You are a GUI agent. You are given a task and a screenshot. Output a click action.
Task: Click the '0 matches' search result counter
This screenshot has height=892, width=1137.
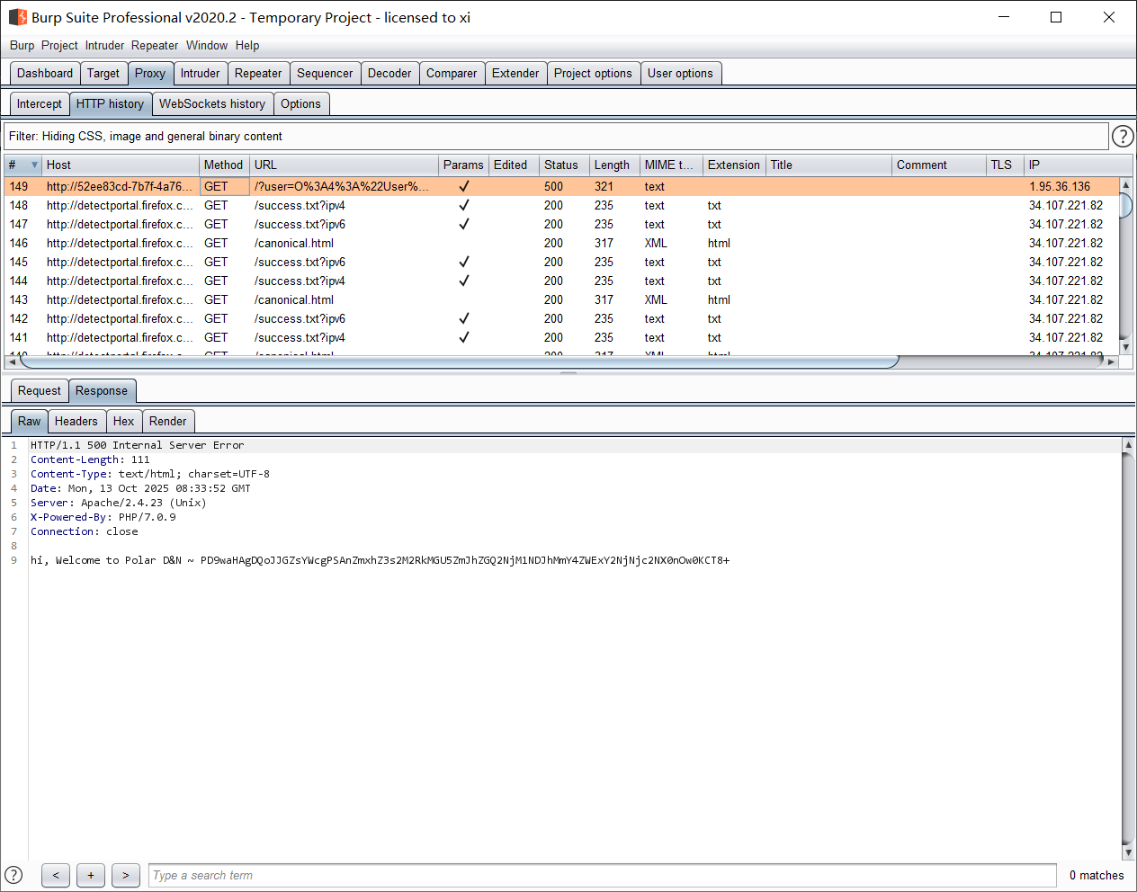(1097, 876)
